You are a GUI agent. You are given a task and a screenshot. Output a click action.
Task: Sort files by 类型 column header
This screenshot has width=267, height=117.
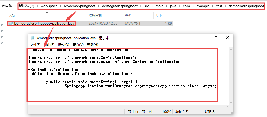tap(128, 16)
